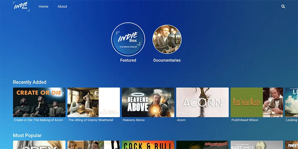Click title 'The Jilting of Granny Weatherall'
Image resolution: width=298 pixels, height=149 pixels.
(91, 120)
